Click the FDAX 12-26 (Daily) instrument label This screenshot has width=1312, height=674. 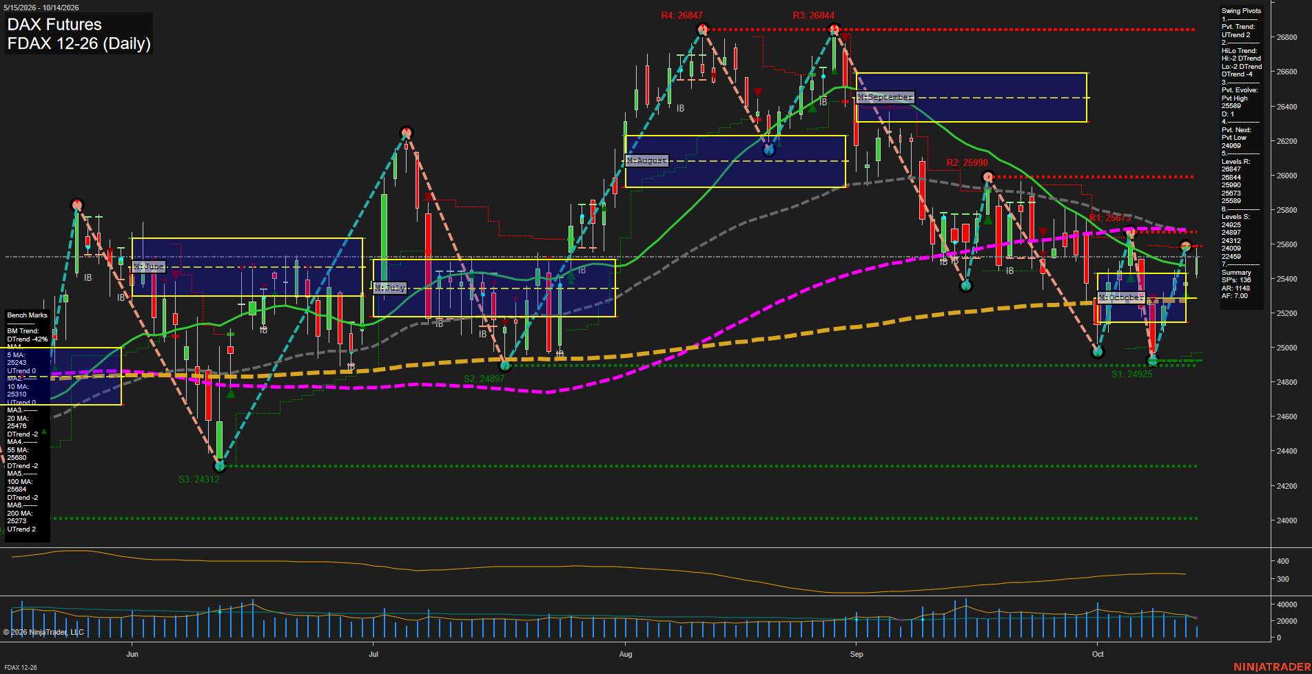point(79,44)
